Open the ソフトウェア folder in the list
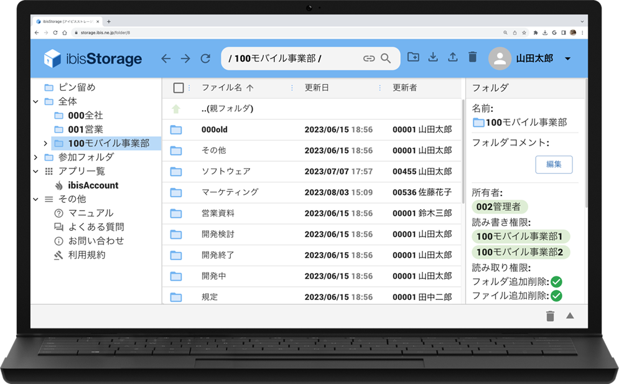The width and height of the screenshot is (619, 384). 226,171
